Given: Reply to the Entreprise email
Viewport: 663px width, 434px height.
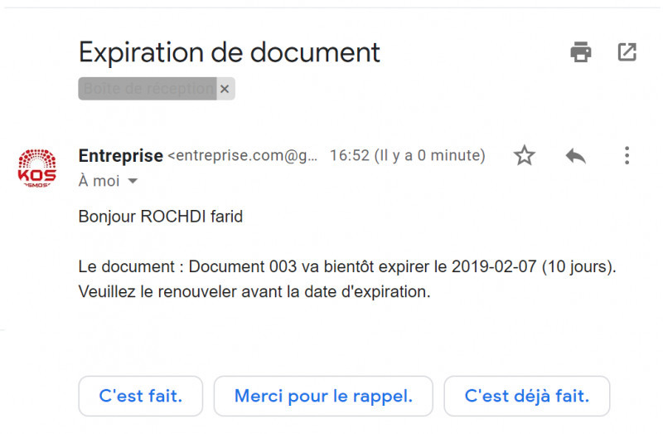Looking at the screenshot, I should coord(575,155).
